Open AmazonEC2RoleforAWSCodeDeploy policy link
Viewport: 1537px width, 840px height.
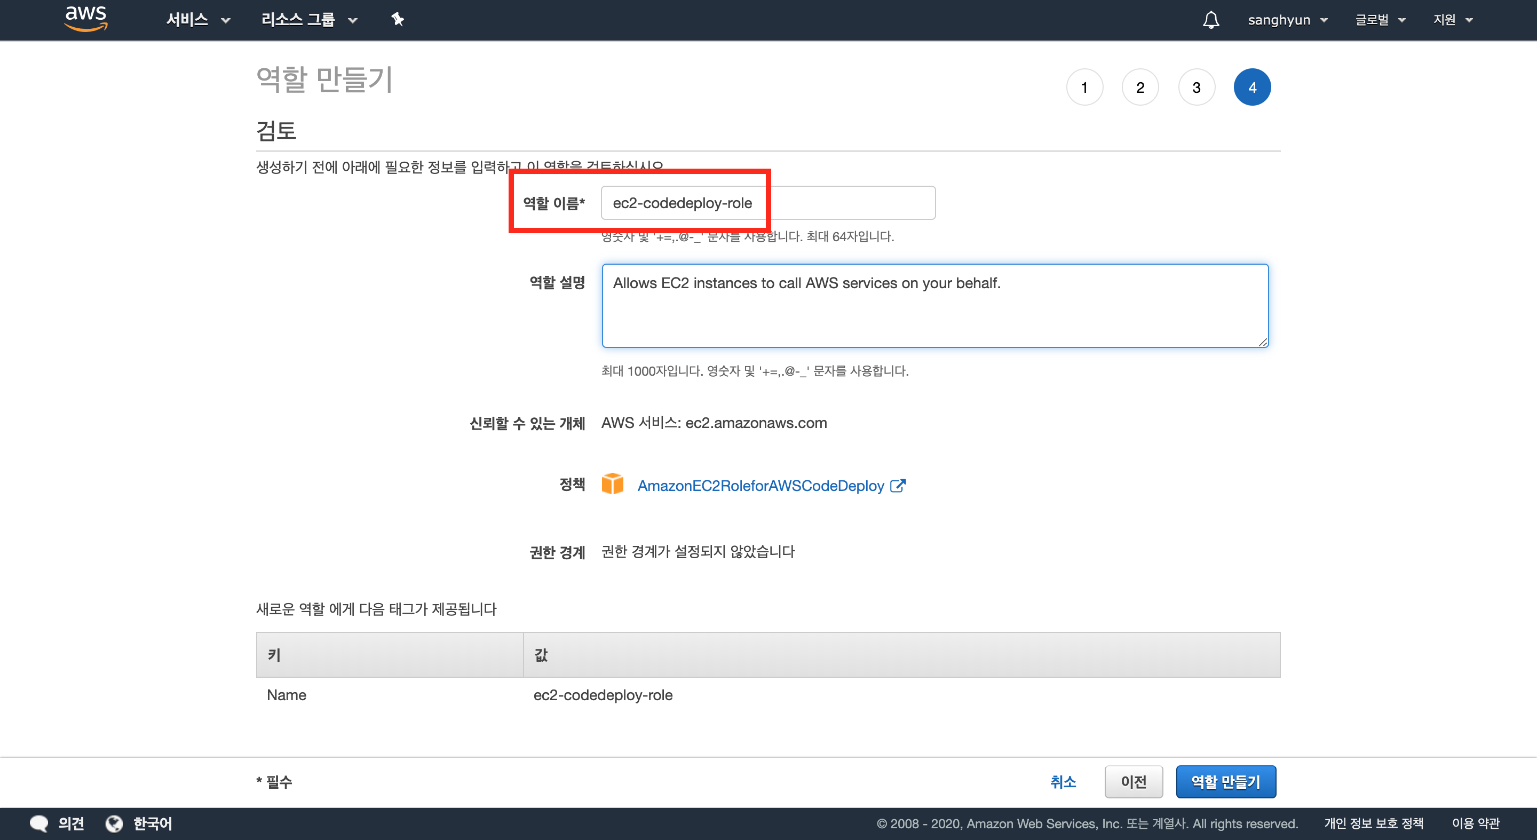(x=760, y=486)
